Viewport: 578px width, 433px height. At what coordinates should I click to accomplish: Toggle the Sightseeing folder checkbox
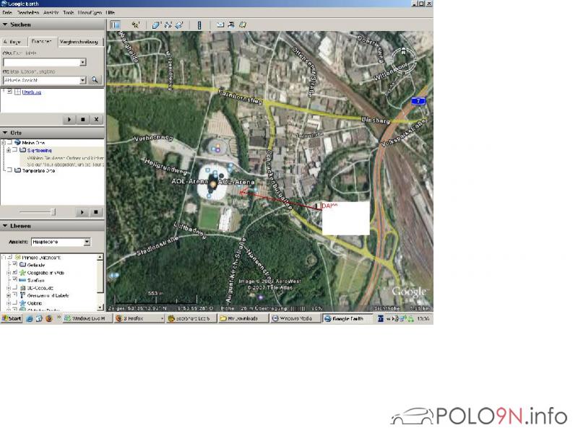[14, 150]
